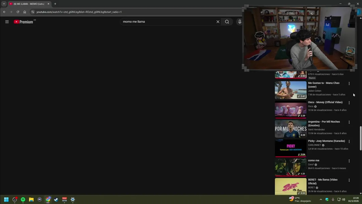362x204 pixels.
Task: Open 'BERET - Me llama (Video Oficial)' title
Action: pos(323,182)
